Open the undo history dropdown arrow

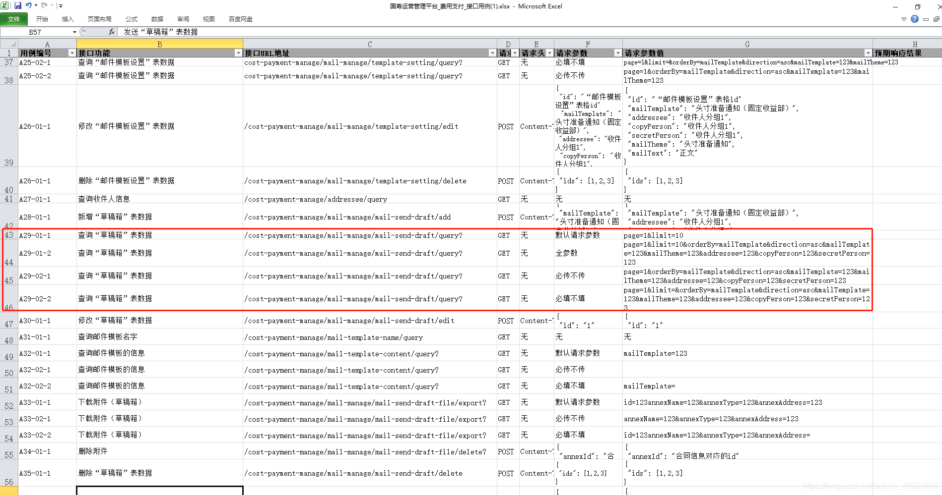[36, 6]
